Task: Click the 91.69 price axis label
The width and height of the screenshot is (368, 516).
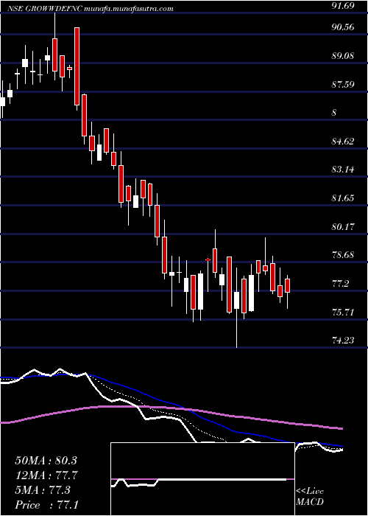Action: point(343,6)
